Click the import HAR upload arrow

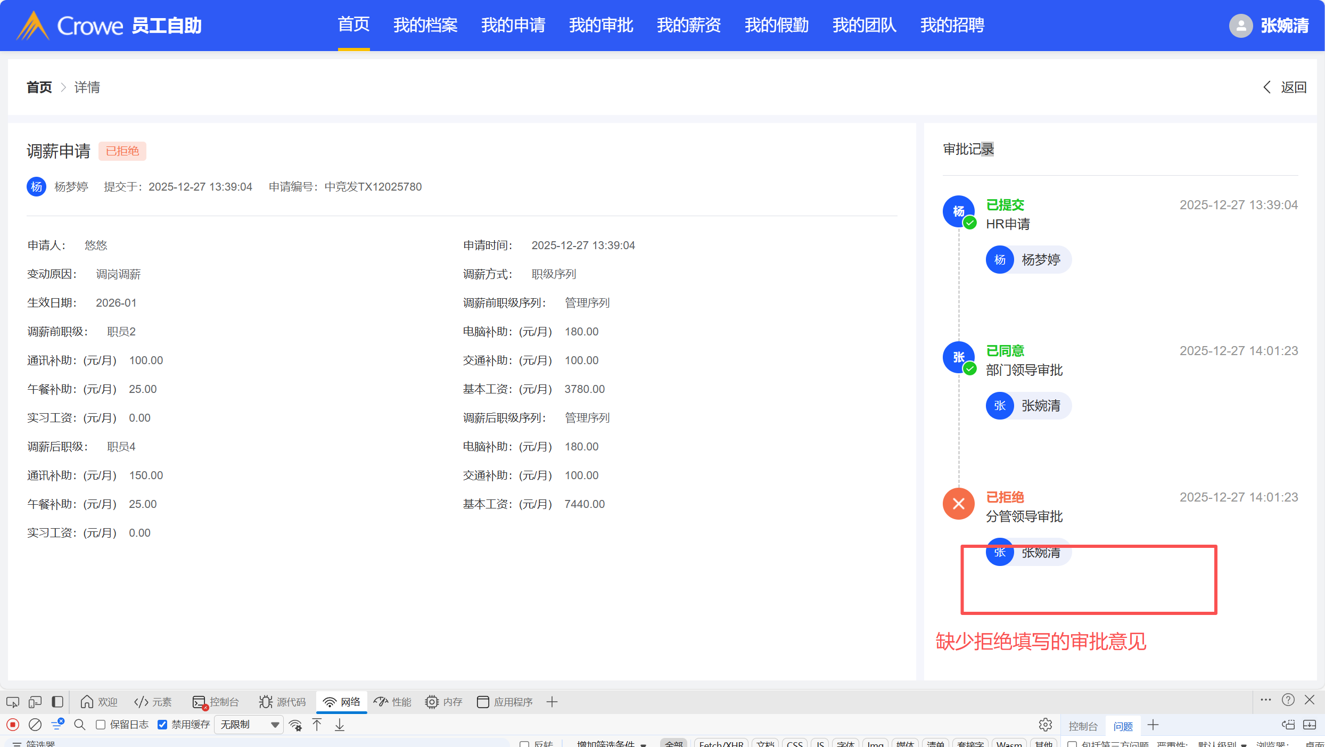(x=317, y=725)
